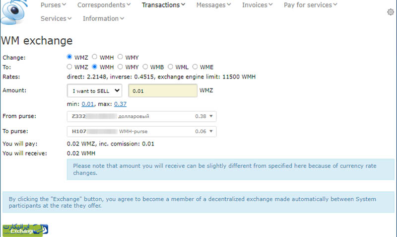The image size is (397, 237).
Task: Click the max 0.37 link
Action: 120,104
